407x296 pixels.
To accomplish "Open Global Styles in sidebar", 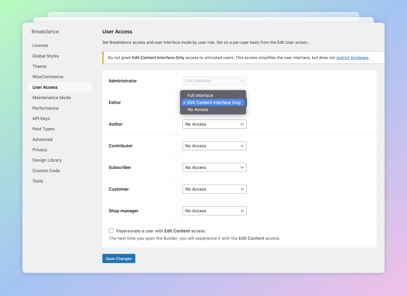I will 46,56.
